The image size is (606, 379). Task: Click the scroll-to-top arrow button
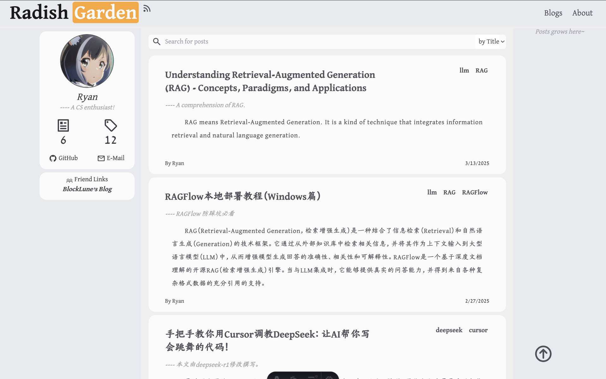coord(543,354)
